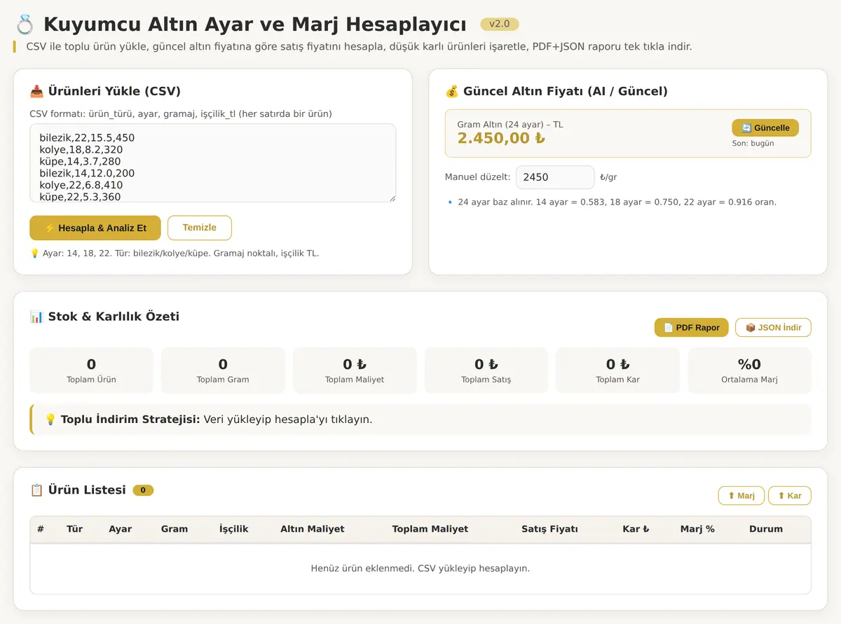Click the Durum column header
The height and width of the screenshot is (624, 841).
pos(766,529)
